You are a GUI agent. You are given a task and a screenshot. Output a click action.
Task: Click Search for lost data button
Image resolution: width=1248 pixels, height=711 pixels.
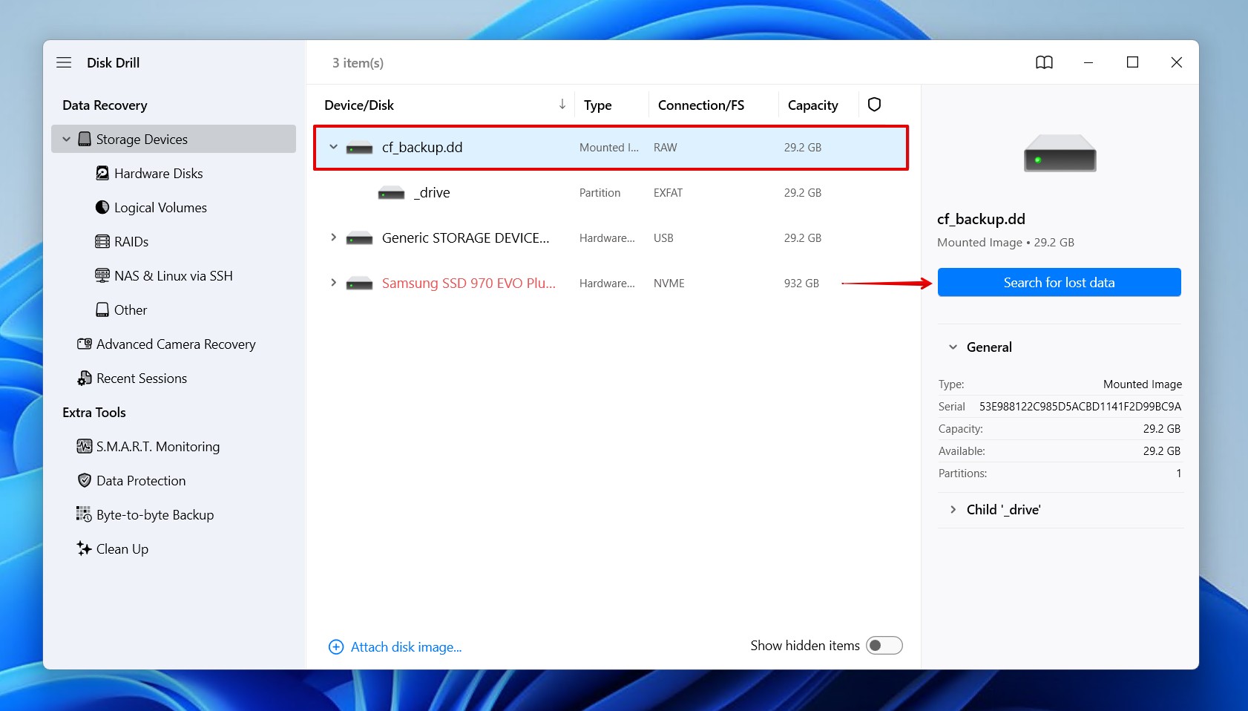(1059, 283)
